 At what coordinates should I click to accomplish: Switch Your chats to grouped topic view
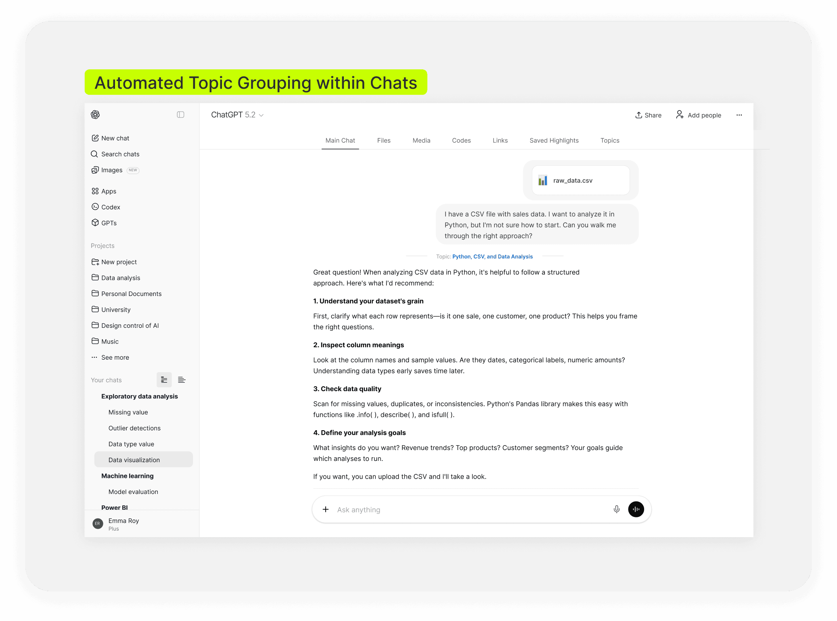[164, 380]
